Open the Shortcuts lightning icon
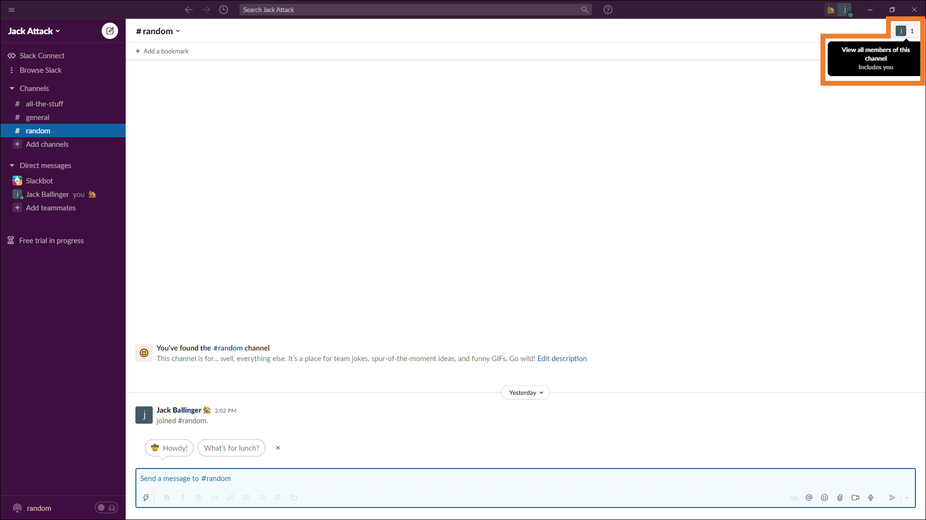This screenshot has width=926, height=520. pos(146,498)
